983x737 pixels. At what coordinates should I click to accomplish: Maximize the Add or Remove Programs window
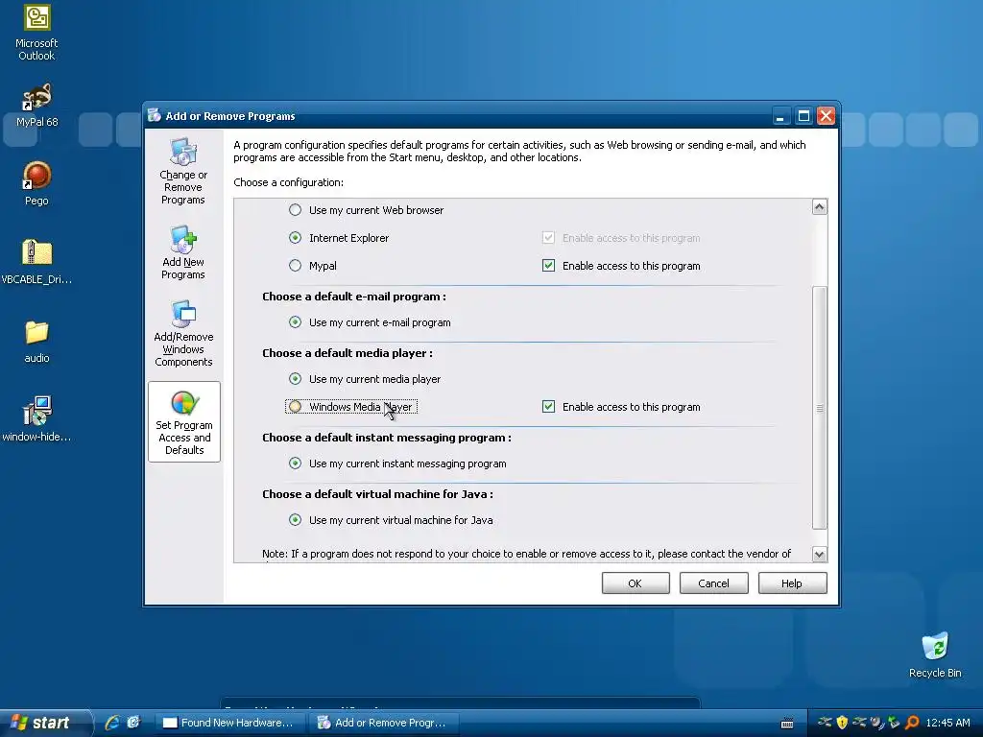pyautogui.click(x=803, y=116)
